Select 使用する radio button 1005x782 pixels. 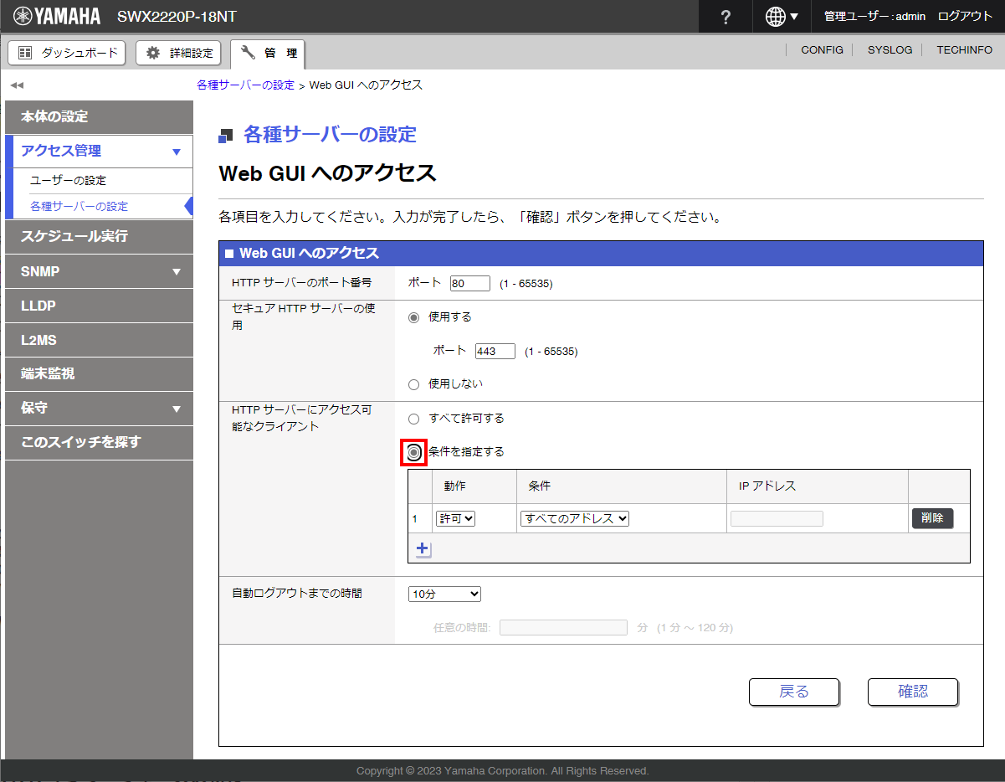click(x=413, y=317)
